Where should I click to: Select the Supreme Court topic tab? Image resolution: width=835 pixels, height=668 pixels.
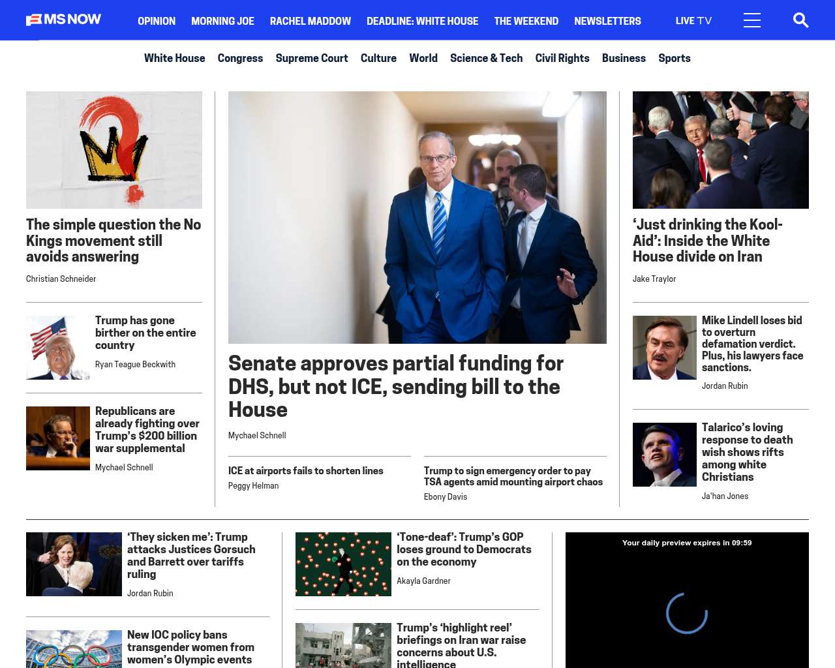312,58
